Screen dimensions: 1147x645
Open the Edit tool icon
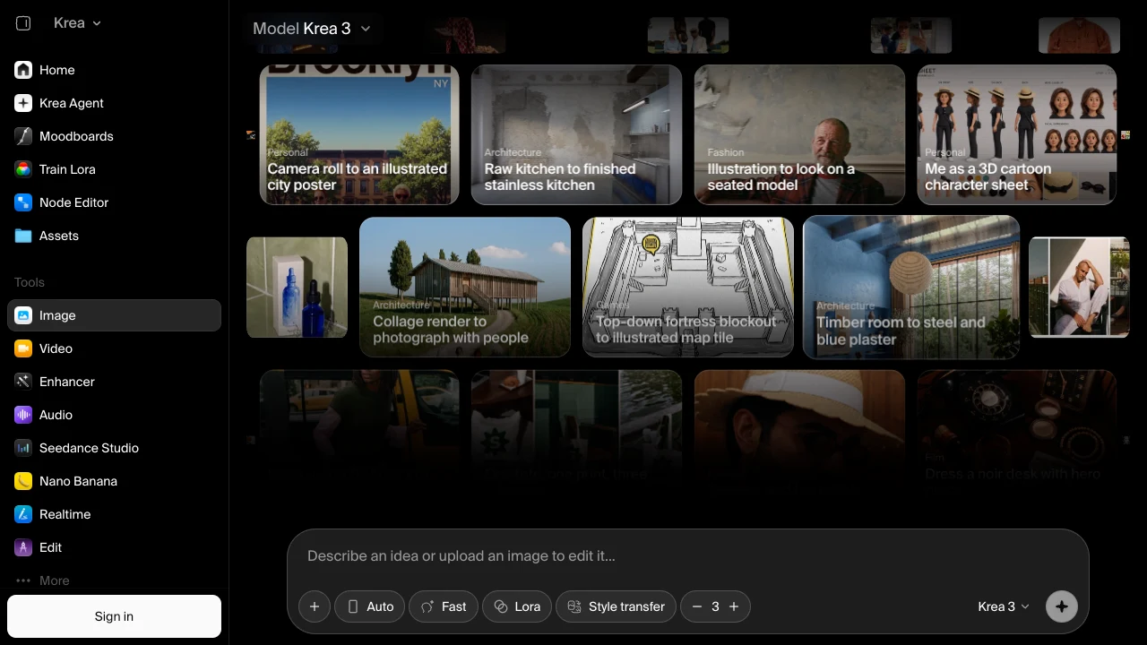(23, 547)
